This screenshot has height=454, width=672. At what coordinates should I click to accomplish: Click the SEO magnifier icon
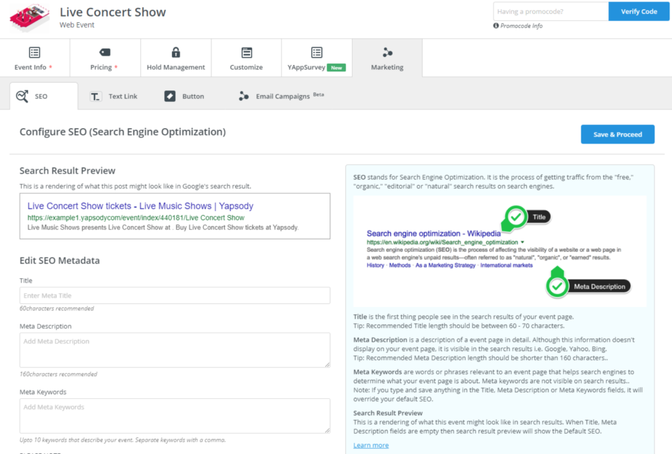coord(22,96)
